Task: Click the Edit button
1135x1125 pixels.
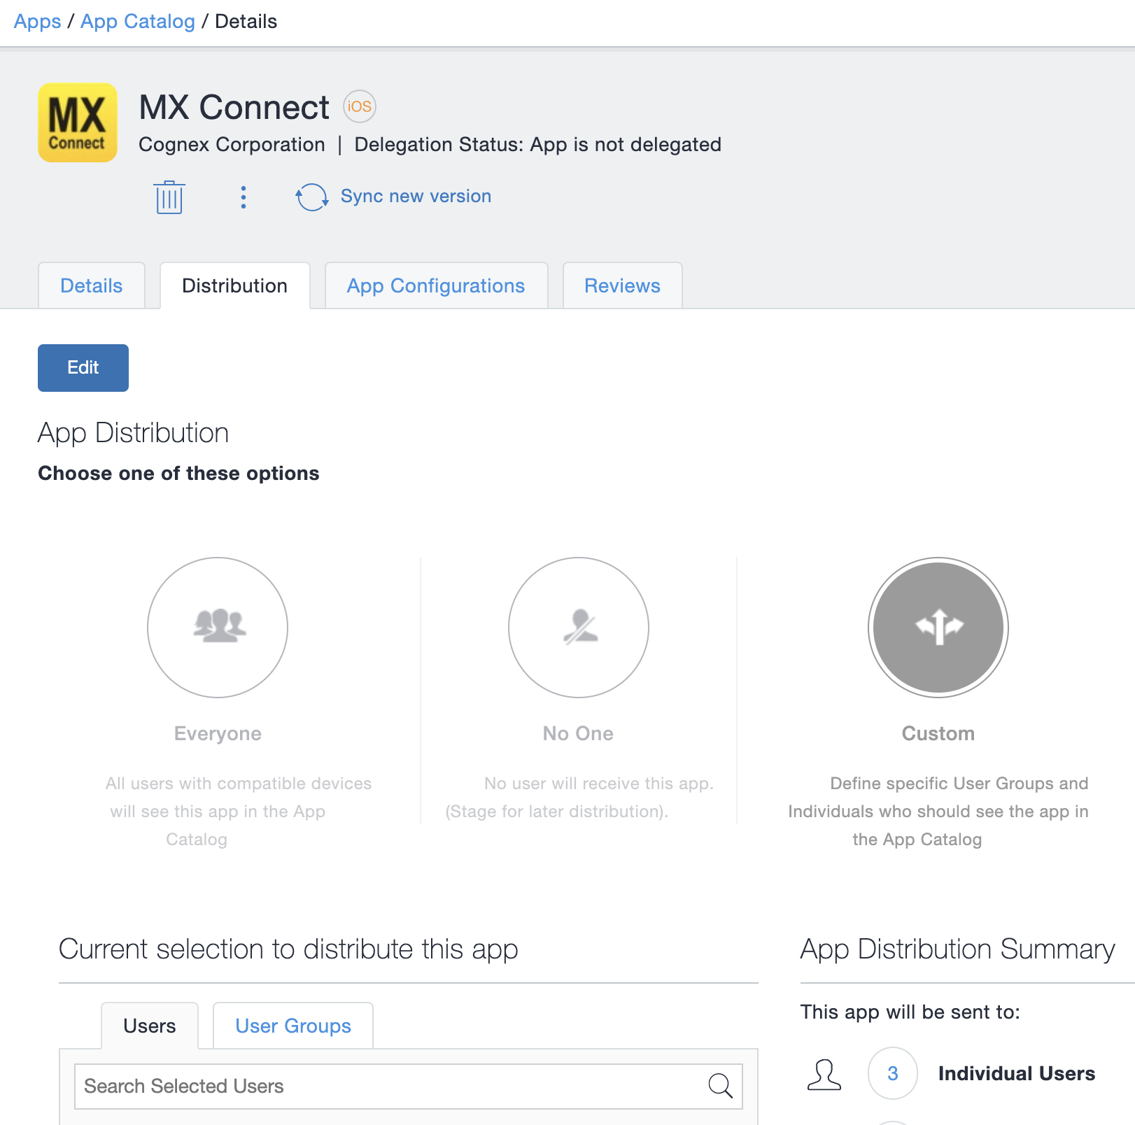Action: [83, 368]
